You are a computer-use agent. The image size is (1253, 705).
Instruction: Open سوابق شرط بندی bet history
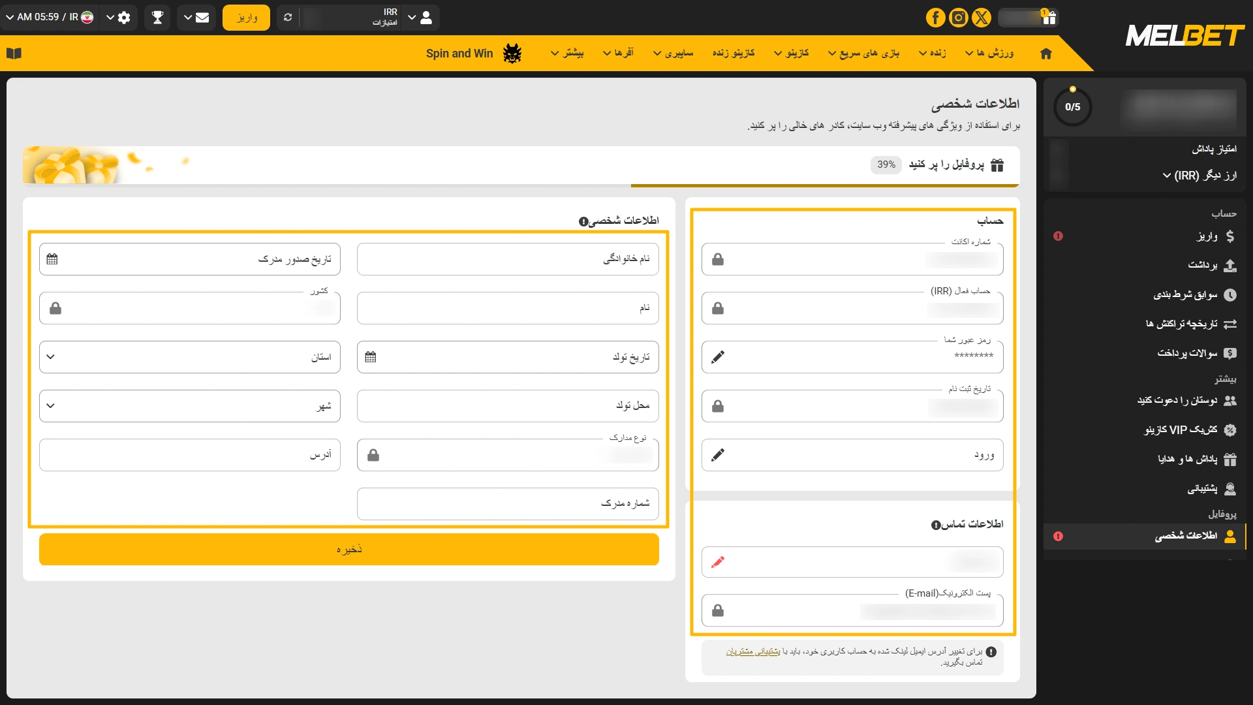1145,294
